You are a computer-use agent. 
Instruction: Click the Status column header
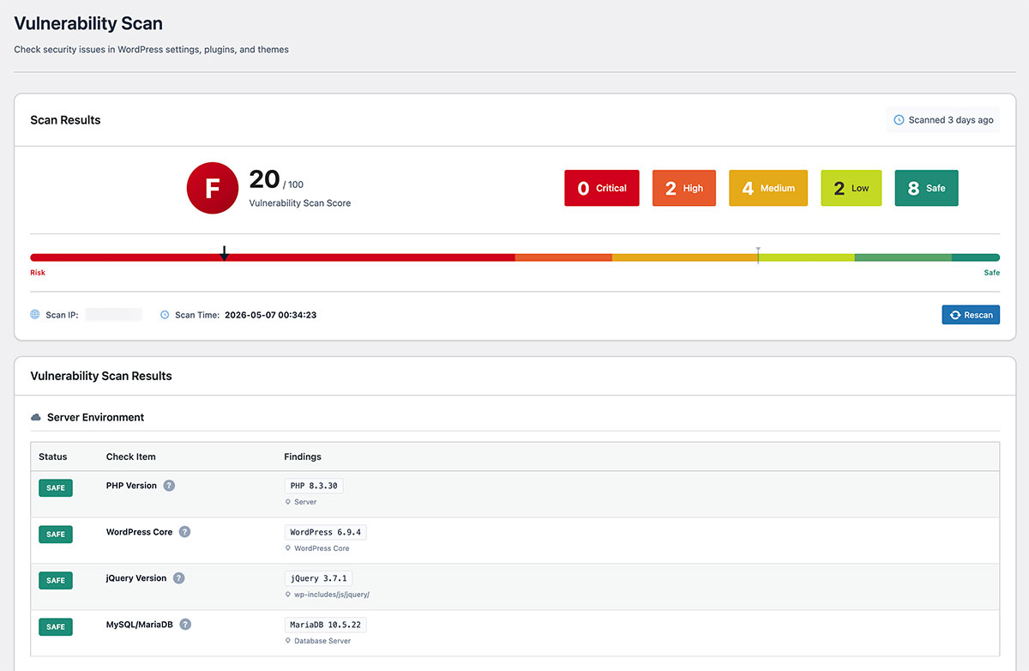coord(53,456)
